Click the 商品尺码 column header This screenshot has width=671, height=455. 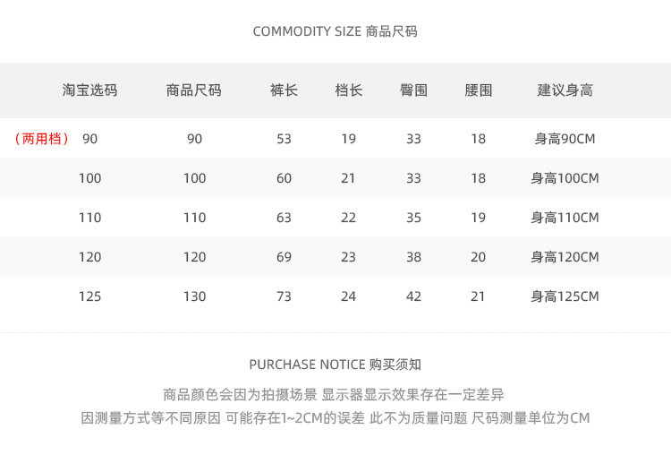point(194,90)
